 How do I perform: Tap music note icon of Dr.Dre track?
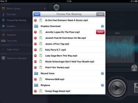click(x=41, y=20)
